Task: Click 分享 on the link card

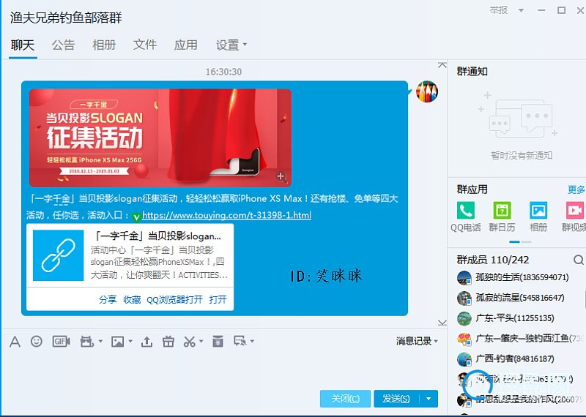Action: pos(108,299)
